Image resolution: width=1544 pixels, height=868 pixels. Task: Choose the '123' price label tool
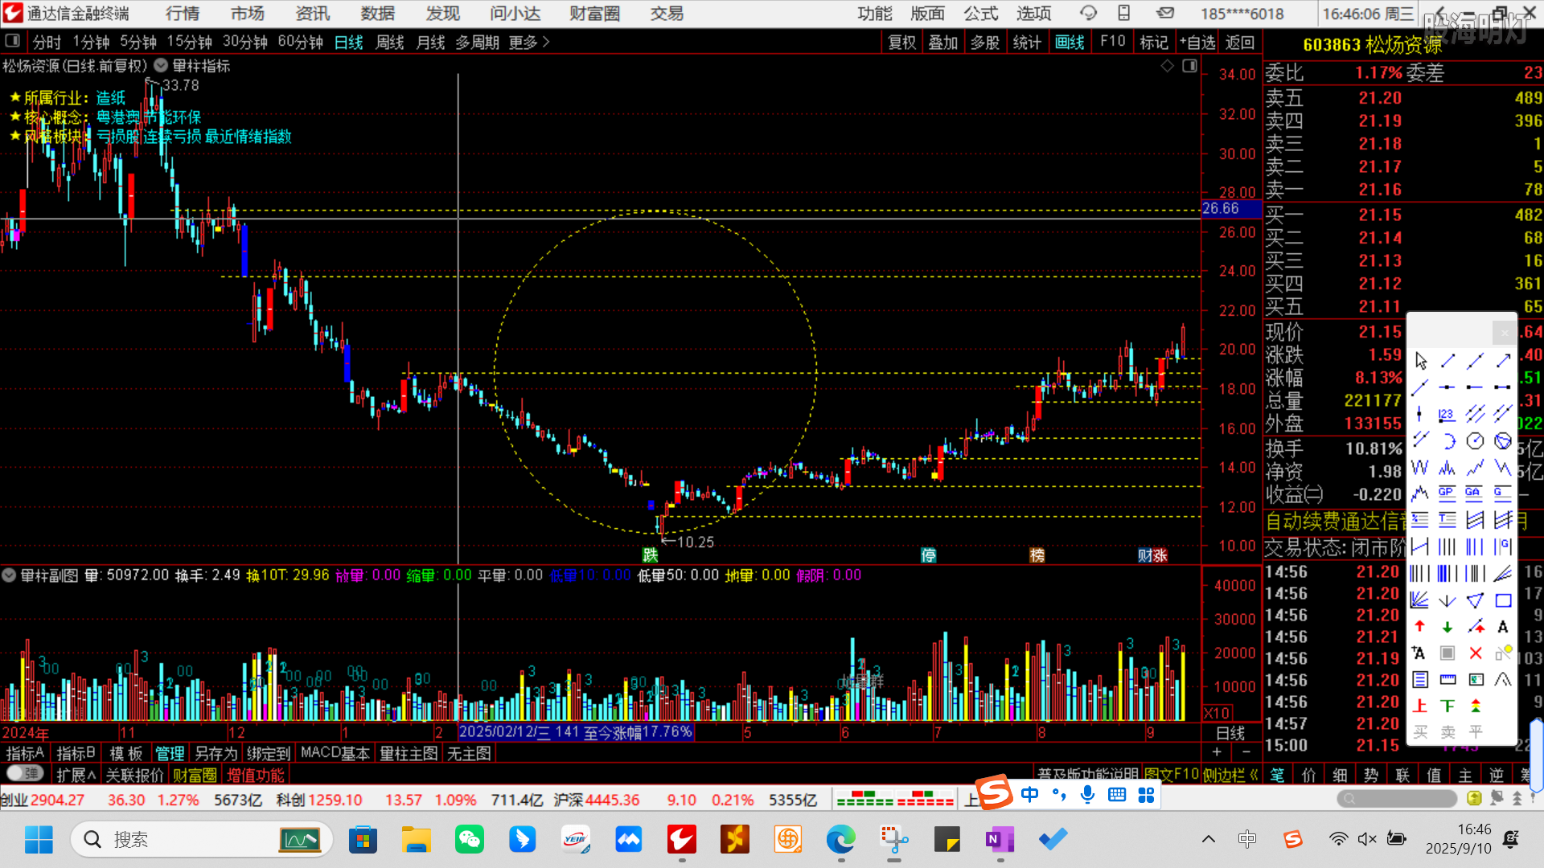point(1447,415)
